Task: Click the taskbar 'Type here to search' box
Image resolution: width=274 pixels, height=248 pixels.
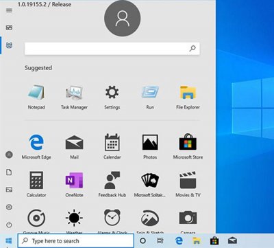Action: pyautogui.click(x=76, y=240)
